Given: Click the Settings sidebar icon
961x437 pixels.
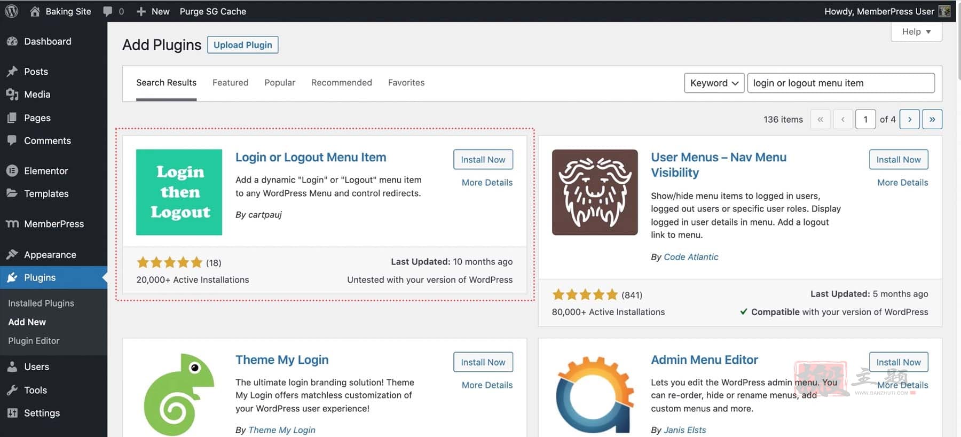Looking at the screenshot, I should click(x=12, y=413).
